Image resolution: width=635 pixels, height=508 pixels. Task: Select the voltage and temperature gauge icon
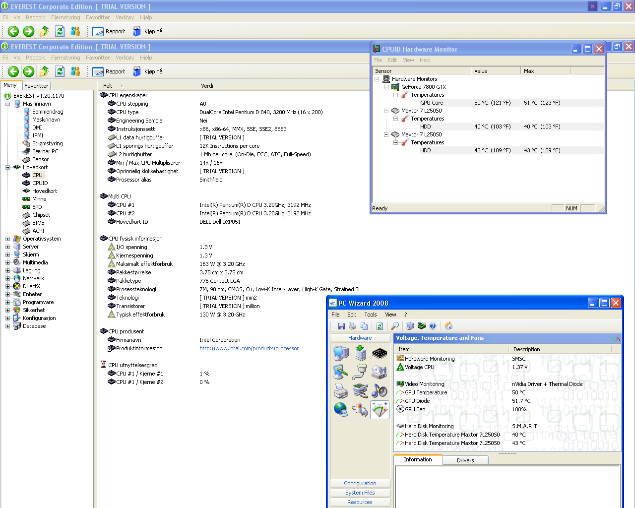tap(380, 410)
